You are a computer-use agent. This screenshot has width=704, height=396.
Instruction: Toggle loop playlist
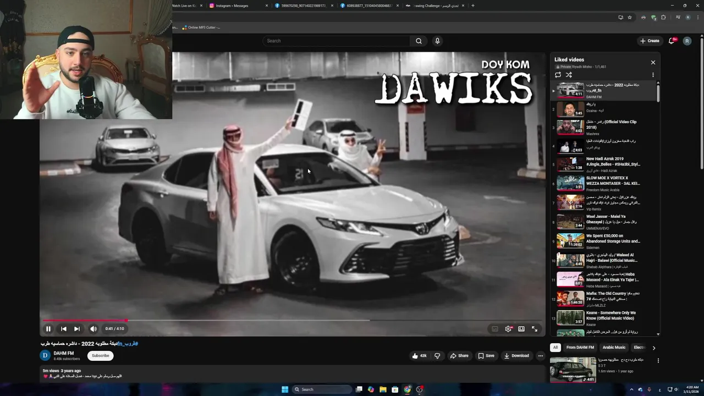(558, 75)
